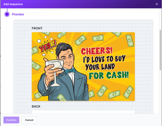Close the Add sequence dialog
Image resolution: width=162 pixels, height=126 pixels.
tap(157, 4)
